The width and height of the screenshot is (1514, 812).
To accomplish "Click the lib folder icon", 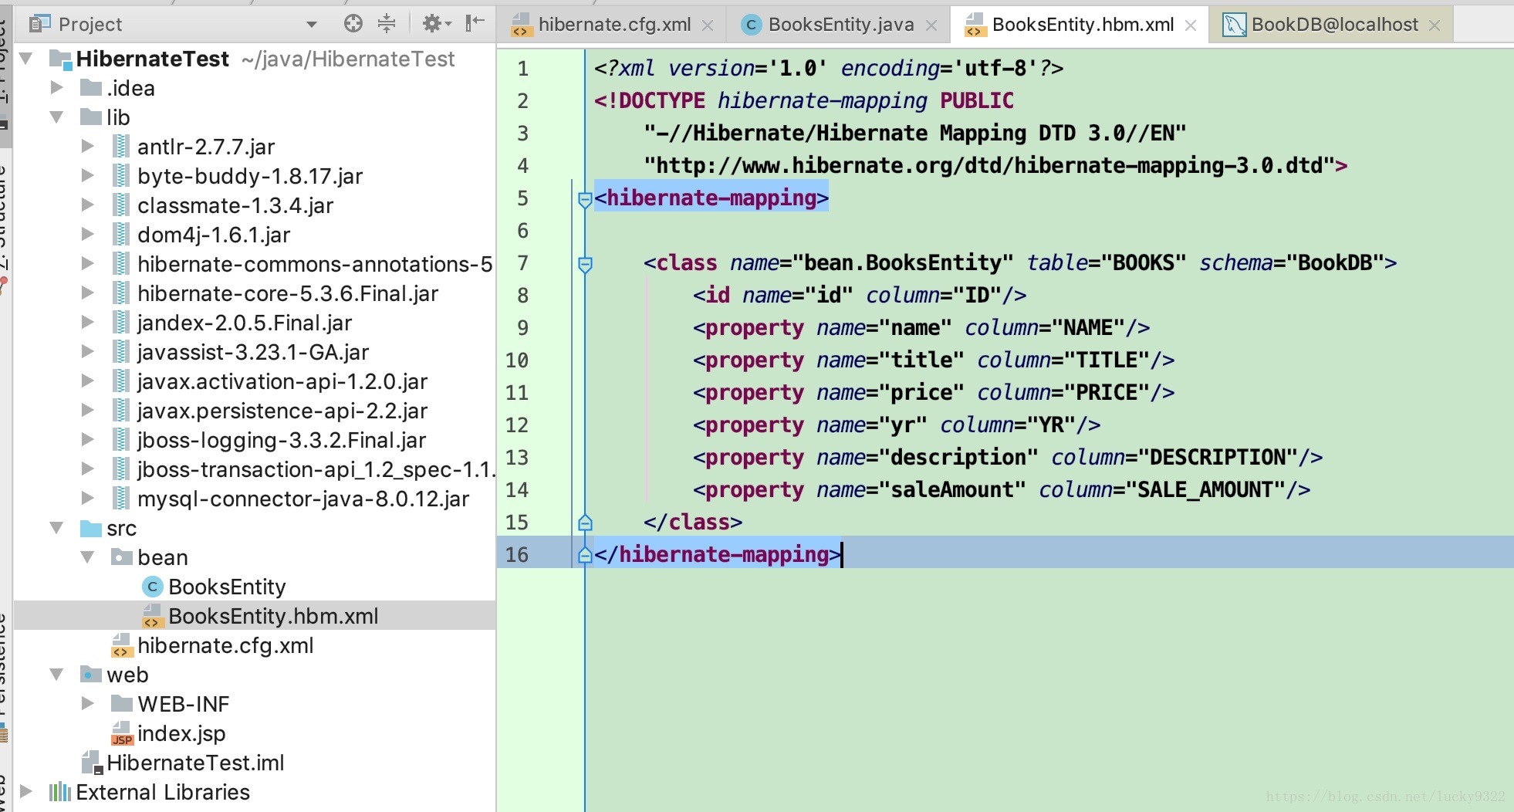I will pos(91,117).
